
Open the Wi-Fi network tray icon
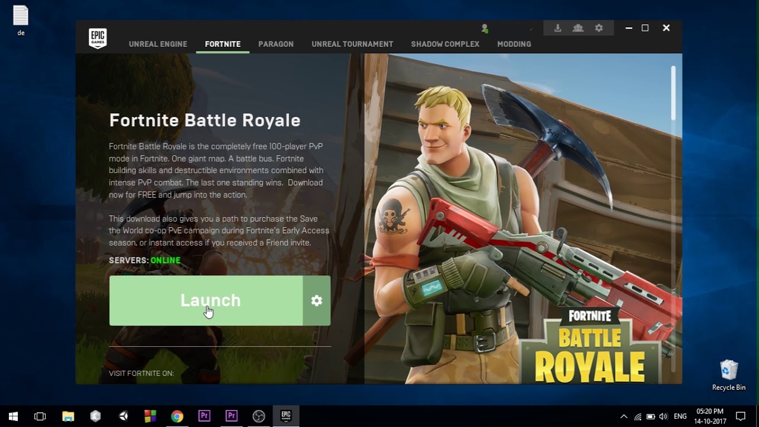point(637,416)
